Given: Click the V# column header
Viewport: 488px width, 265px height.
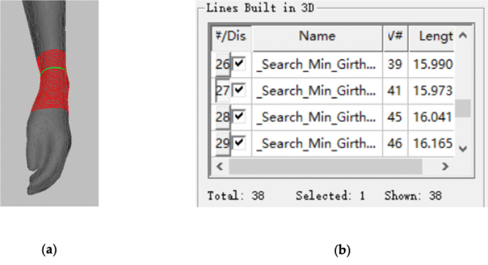Looking at the screenshot, I should 395,36.
